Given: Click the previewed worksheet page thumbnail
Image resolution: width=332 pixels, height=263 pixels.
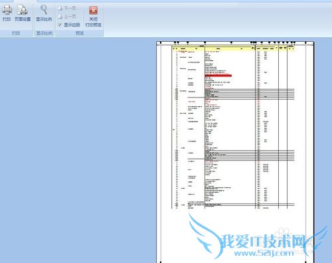Looking at the screenshot, I should (235, 152).
